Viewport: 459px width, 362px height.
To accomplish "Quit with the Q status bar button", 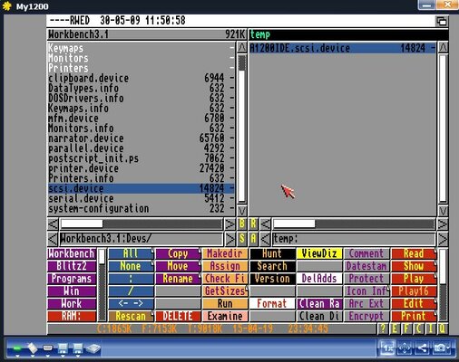I will [x=442, y=329].
